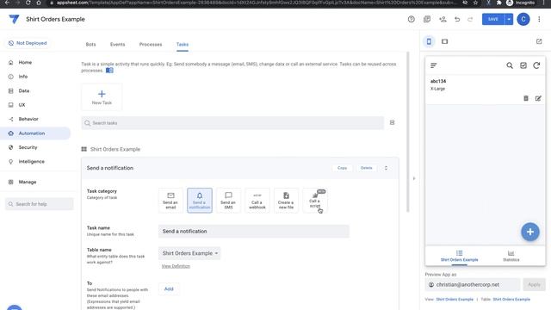Open the Info section
The height and width of the screenshot is (310, 551).
(x=23, y=77)
